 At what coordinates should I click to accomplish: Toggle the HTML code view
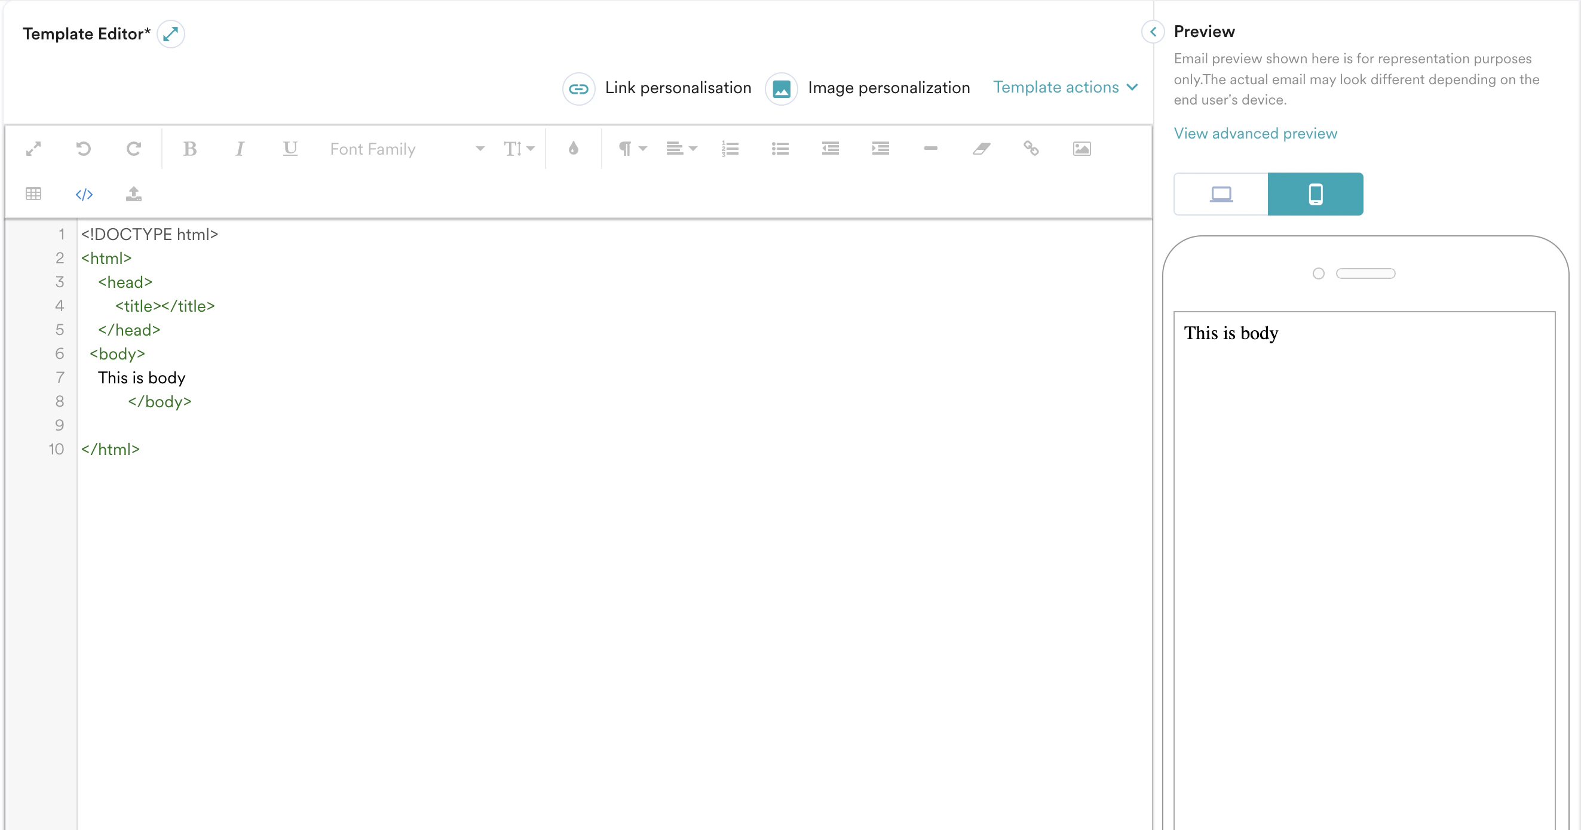84,194
